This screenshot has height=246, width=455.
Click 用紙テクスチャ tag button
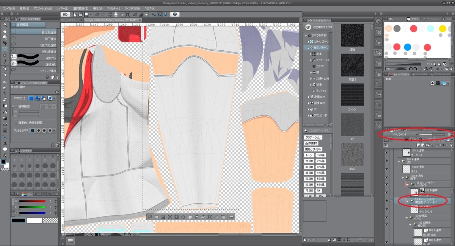(313, 149)
